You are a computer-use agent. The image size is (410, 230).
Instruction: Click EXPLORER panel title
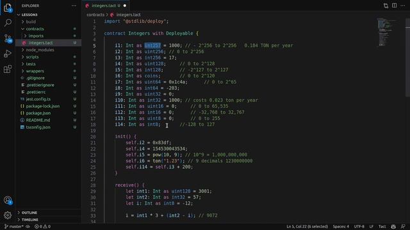coord(30,6)
